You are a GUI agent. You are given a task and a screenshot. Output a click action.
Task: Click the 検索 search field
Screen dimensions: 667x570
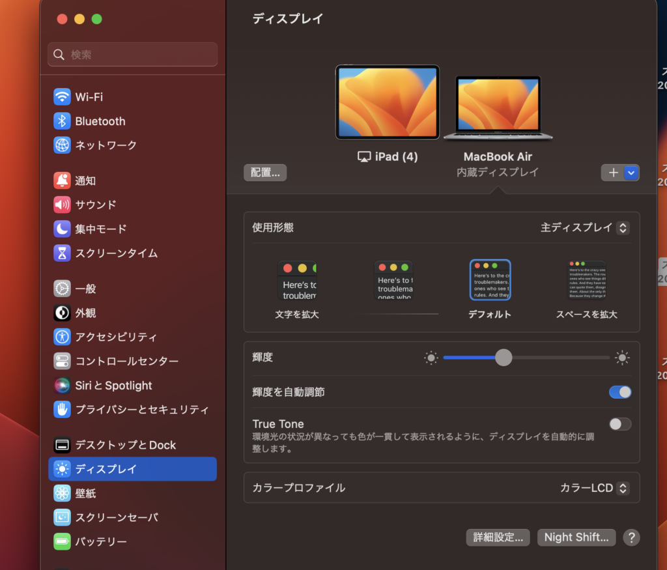tap(133, 55)
